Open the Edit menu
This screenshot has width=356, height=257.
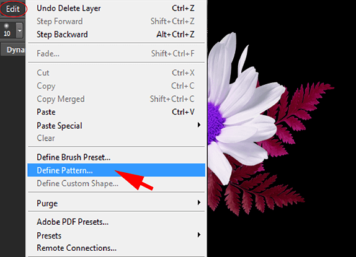13,9
